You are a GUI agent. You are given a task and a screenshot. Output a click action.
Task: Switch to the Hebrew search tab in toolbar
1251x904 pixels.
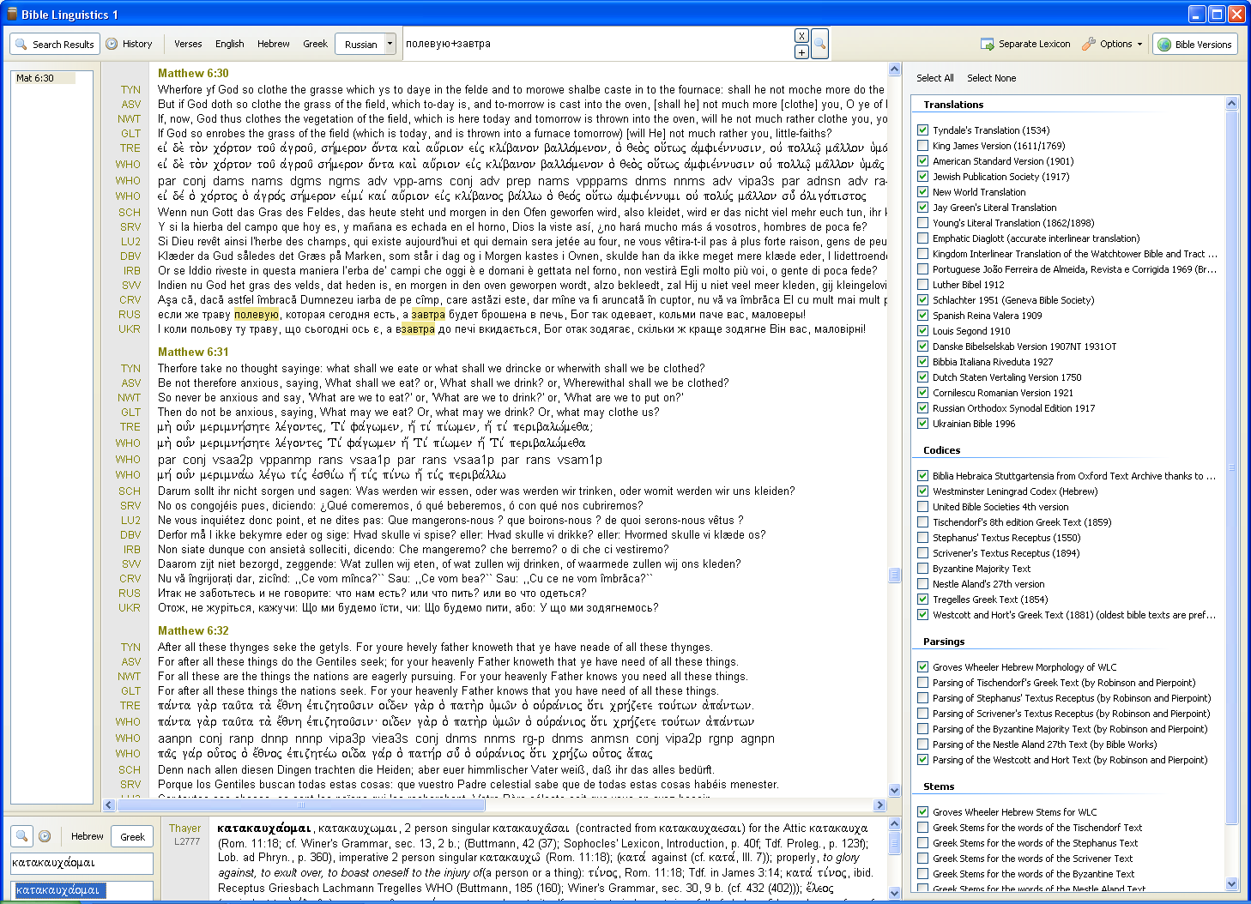[x=273, y=44]
